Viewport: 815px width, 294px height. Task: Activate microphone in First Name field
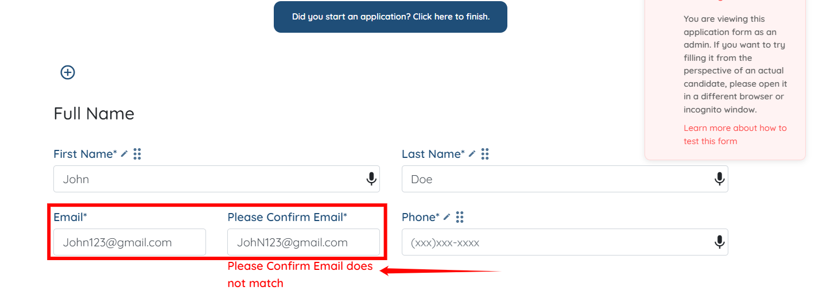(371, 179)
